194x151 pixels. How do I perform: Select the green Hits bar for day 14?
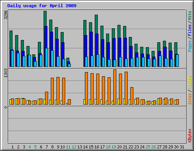85,28
